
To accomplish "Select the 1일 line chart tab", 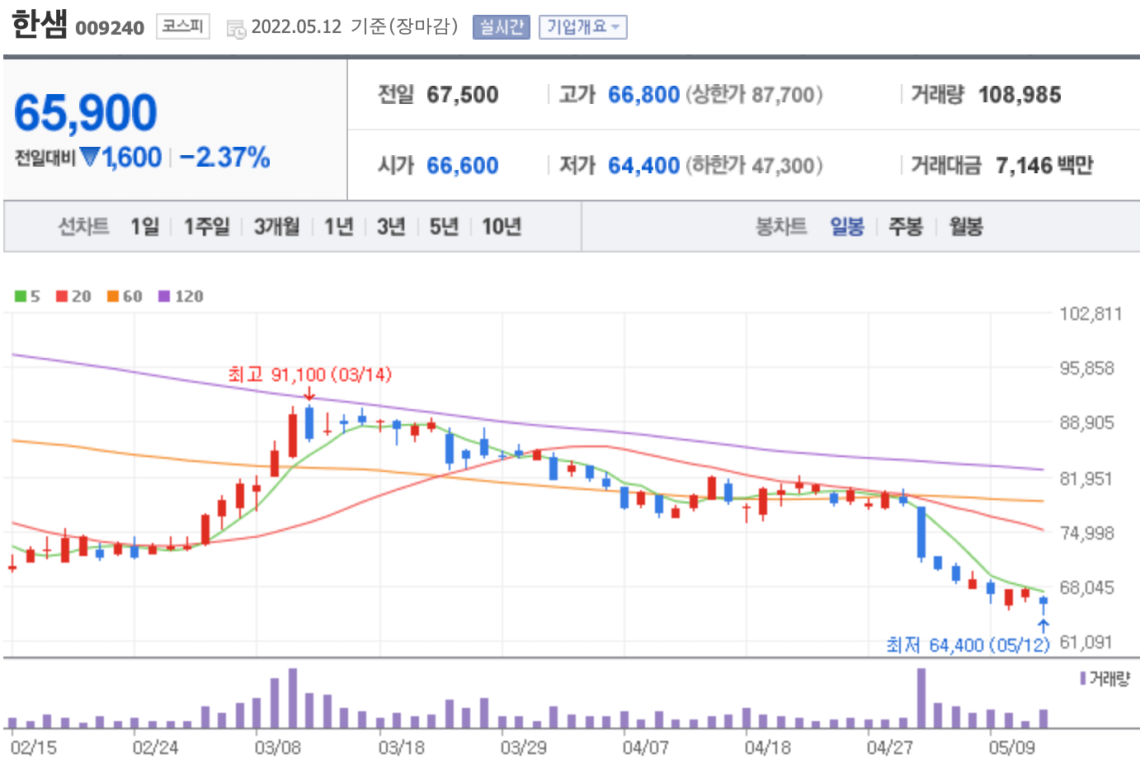I will (144, 226).
